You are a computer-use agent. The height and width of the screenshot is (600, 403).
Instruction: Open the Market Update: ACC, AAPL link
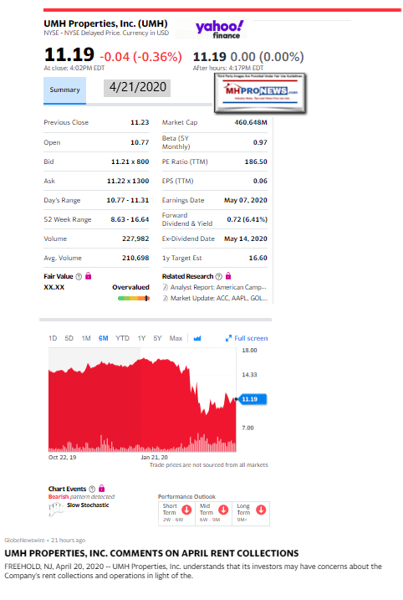(x=215, y=298)
